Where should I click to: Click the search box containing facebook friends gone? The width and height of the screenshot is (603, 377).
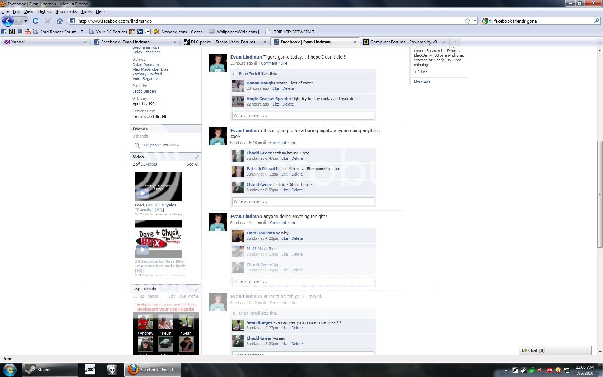pyautogui.click(x=542, y=21)
